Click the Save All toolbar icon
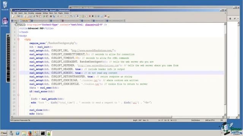The image size is (243, 136). coord(22,16)
